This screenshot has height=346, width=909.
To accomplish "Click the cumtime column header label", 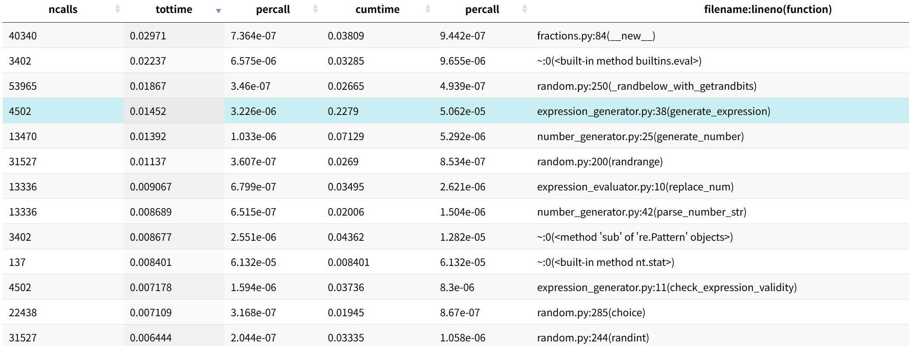I will coord(377,9).
